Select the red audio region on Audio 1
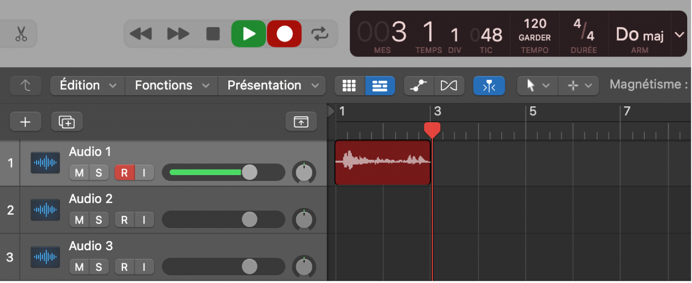Screen dimensions: 692x283 [383, 162]
